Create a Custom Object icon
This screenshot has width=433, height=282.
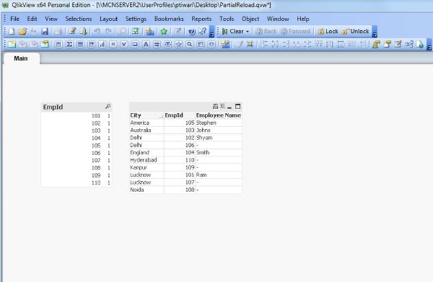tap(212, 44)
